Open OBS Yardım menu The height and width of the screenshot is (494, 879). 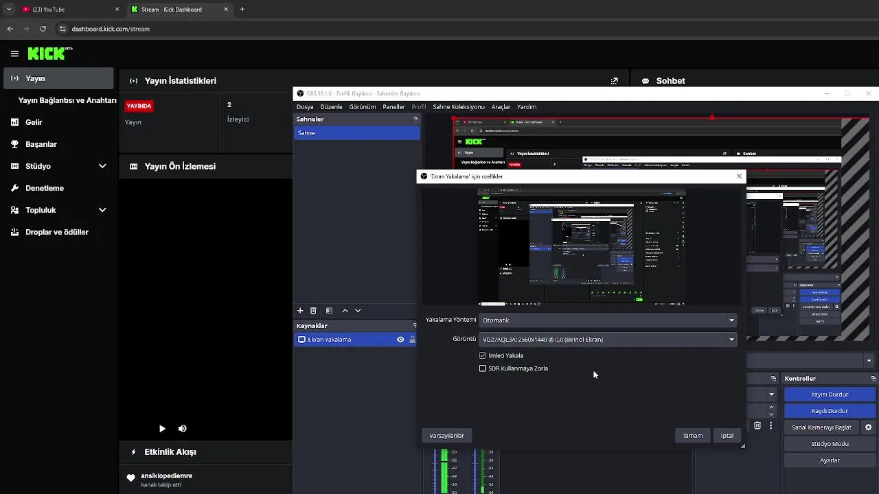527,107
